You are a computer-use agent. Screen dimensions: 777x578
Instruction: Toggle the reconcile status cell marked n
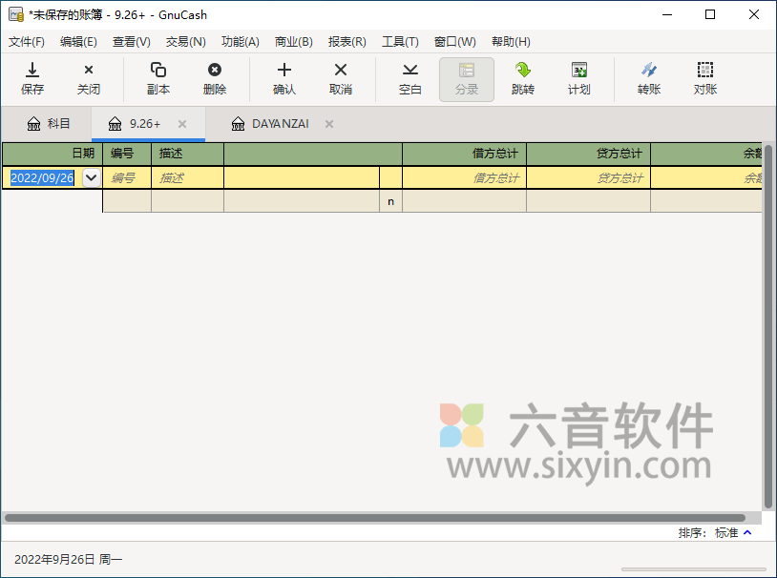(x=390, y=200)
